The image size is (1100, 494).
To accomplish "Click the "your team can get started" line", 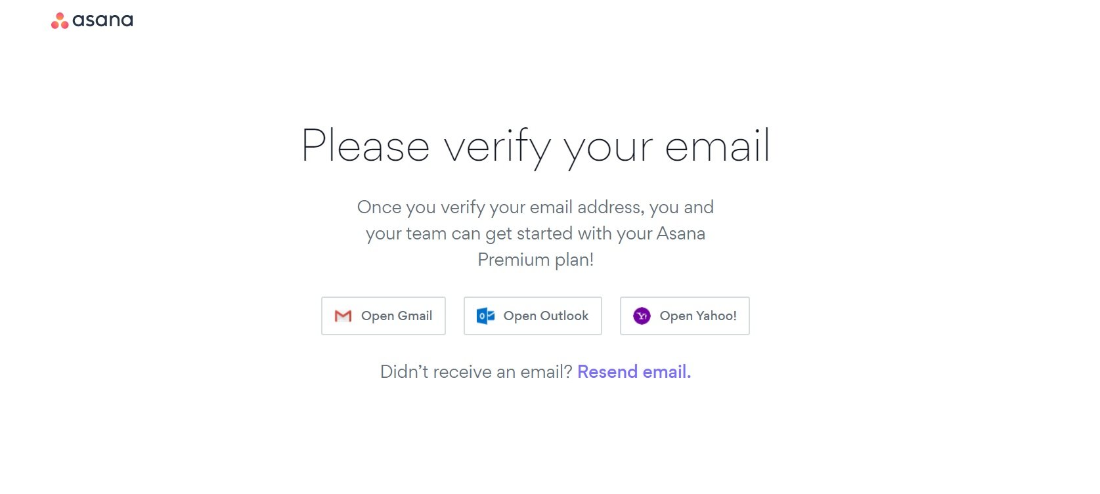I will [535, 234].
